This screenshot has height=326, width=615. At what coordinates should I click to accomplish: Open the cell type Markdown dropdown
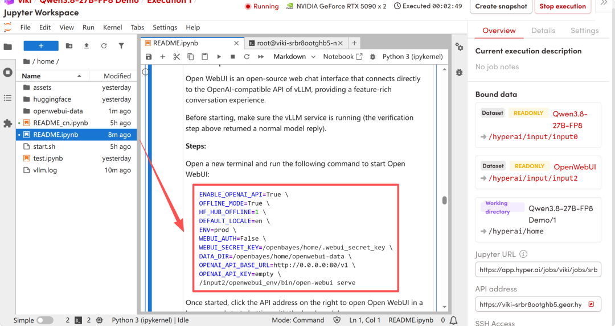point(294,57)
